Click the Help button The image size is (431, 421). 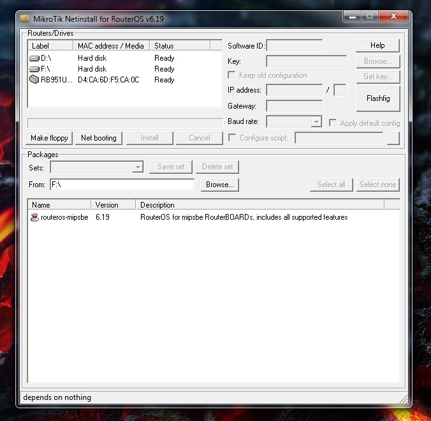[378, 45]
